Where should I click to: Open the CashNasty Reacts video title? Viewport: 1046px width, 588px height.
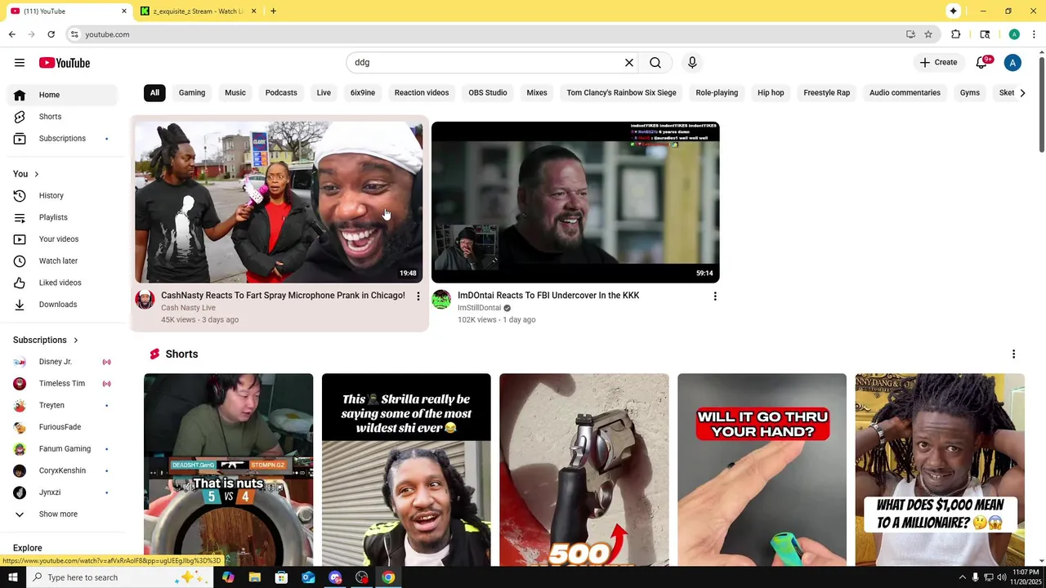click(283, 296)
